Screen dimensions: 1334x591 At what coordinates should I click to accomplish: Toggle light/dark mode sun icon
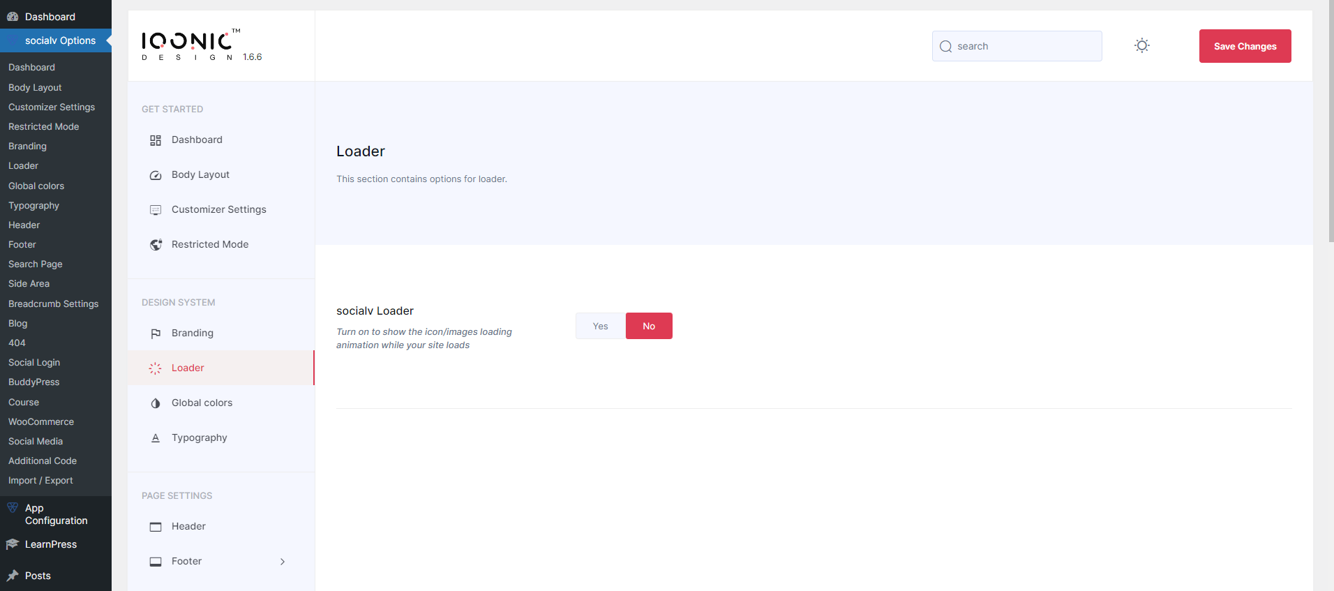[1142, 46]
